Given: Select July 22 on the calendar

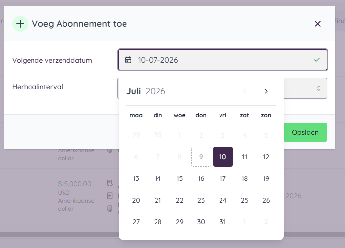Looking at the screenshot, I should point(179,200).
